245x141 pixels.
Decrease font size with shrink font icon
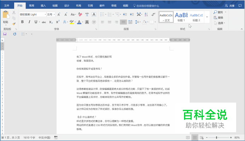tap(66, 14)
